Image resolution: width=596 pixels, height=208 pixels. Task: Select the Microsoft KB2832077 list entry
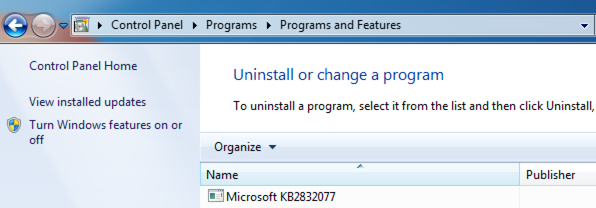[280, 196]
